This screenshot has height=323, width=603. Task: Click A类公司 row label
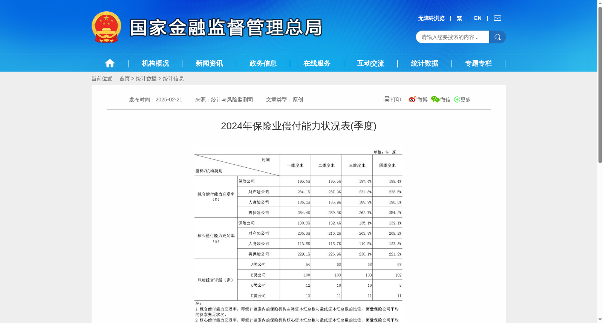pos(259,265)
